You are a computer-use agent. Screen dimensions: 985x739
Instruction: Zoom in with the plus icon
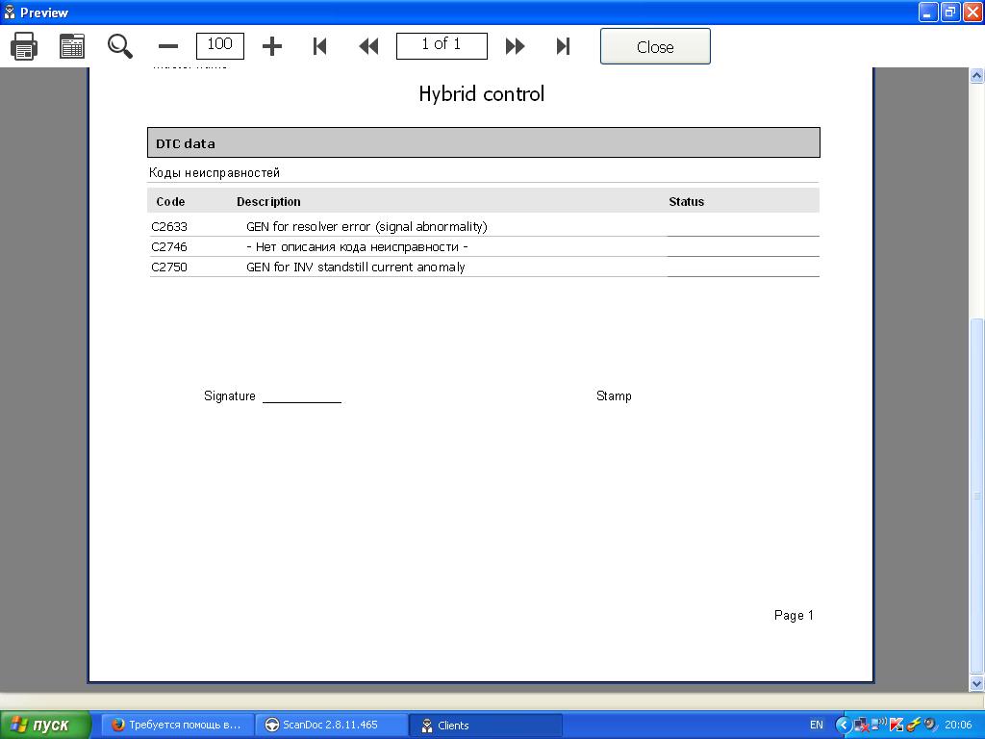(272, 46)
